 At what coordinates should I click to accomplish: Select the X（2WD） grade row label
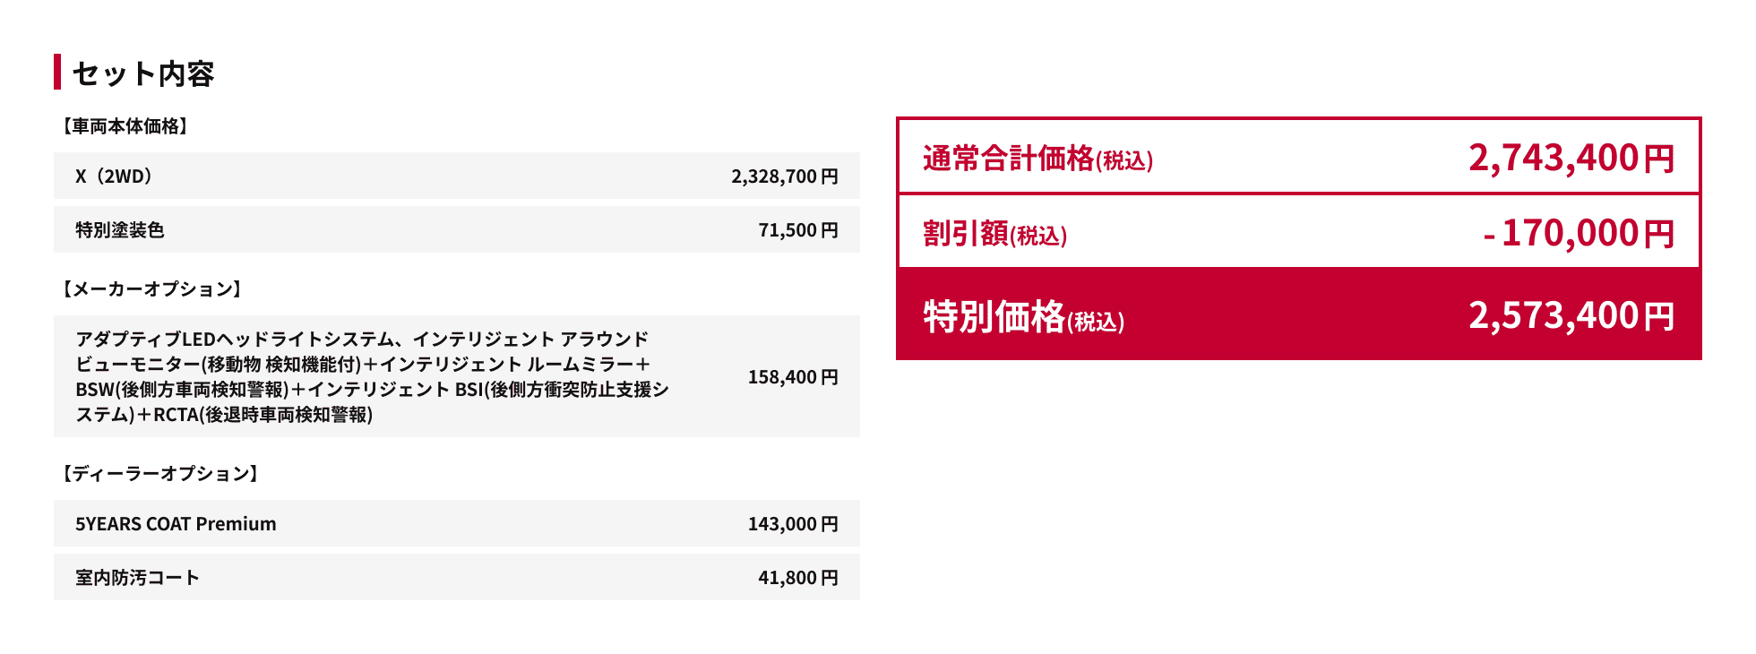[114, 176]
